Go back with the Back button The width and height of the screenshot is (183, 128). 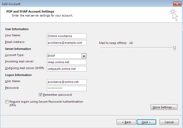click(127, 122)
